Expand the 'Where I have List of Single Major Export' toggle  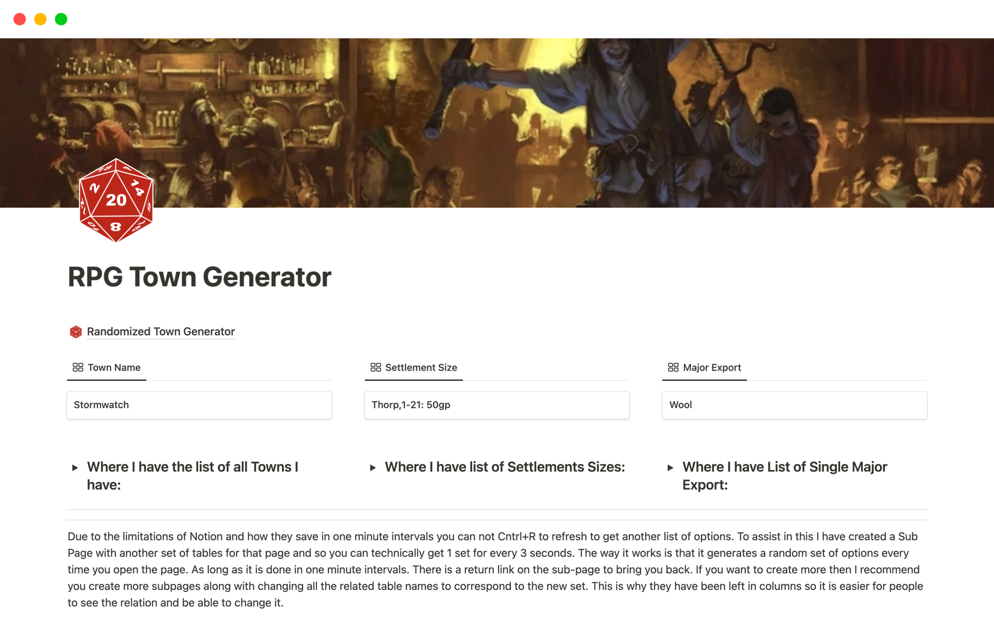coord(671,467)
